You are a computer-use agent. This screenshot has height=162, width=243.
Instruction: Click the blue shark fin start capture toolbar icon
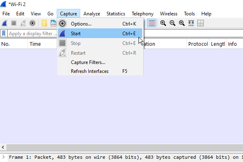[x=4, y=23]
